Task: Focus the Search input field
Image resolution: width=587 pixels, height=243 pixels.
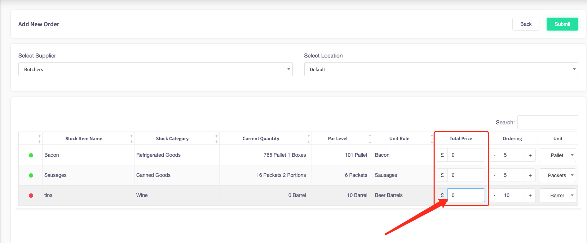Action: coord(548,122)
